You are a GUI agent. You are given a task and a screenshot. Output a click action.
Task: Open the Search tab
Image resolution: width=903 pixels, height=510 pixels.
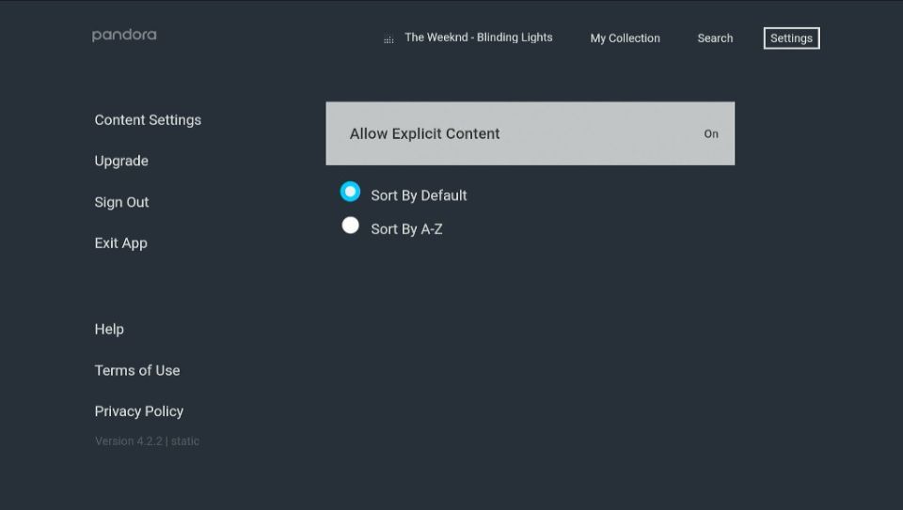pos(715,39)
